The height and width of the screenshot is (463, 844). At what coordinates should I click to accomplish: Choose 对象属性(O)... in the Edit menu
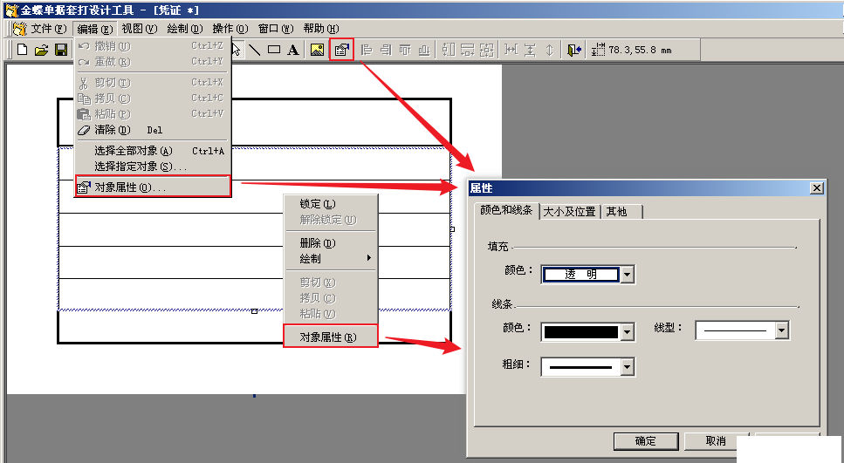point(153,187)
